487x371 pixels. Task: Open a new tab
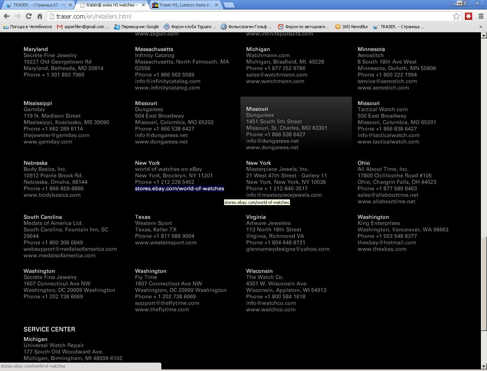[229, 5]
